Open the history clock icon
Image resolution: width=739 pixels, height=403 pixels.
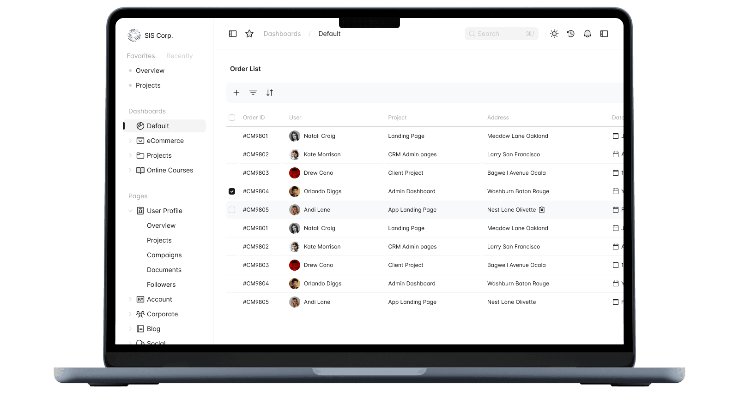point(571,34)
